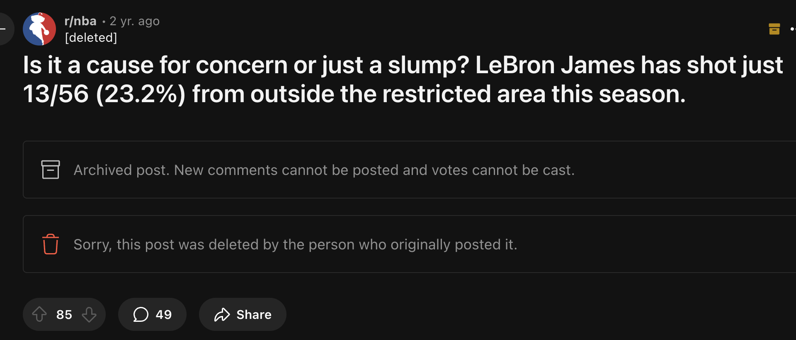View the 49 comments
This screenshot has width=796, height=340.
[x=152, y=314]
